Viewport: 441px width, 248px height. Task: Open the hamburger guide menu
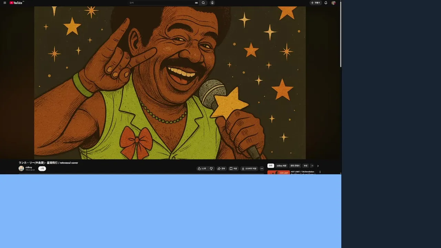click(x=5, y=3)
